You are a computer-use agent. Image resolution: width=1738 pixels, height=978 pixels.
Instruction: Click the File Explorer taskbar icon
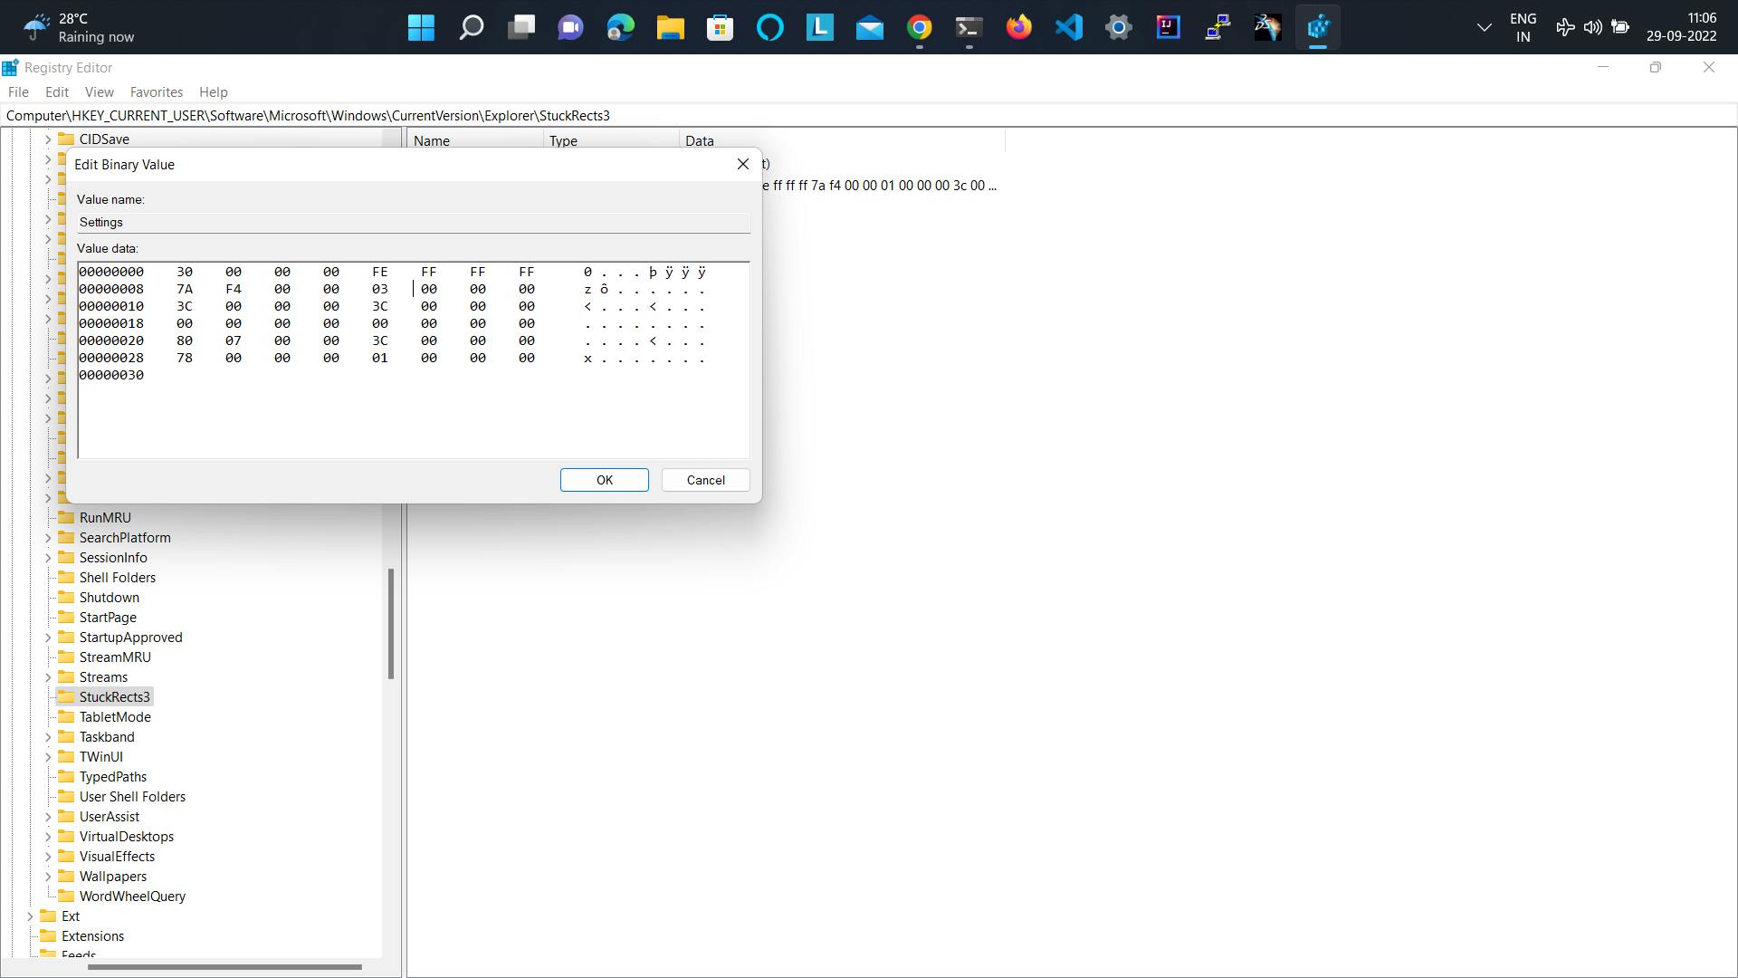[671, 26]
